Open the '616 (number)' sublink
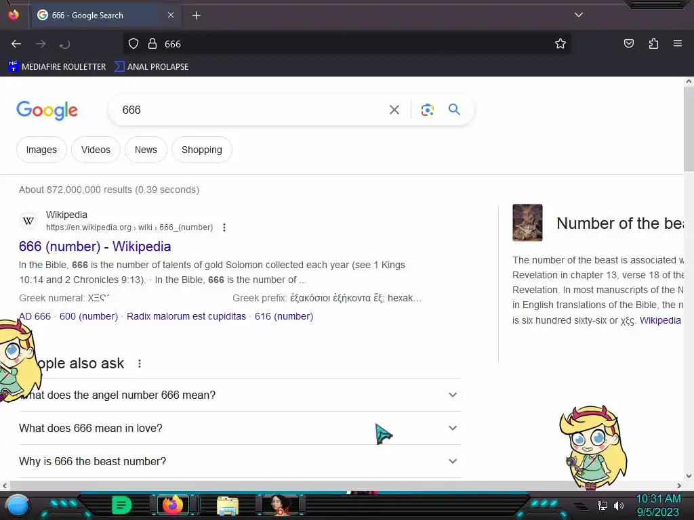The width and height of the screenshot is (694, 520). (x=284, y=317)
